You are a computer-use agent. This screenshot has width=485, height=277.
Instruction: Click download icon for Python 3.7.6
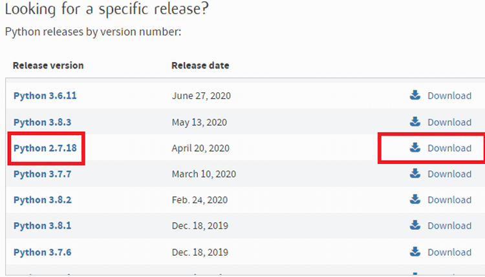pyautogui.click(x=415, y=251)
